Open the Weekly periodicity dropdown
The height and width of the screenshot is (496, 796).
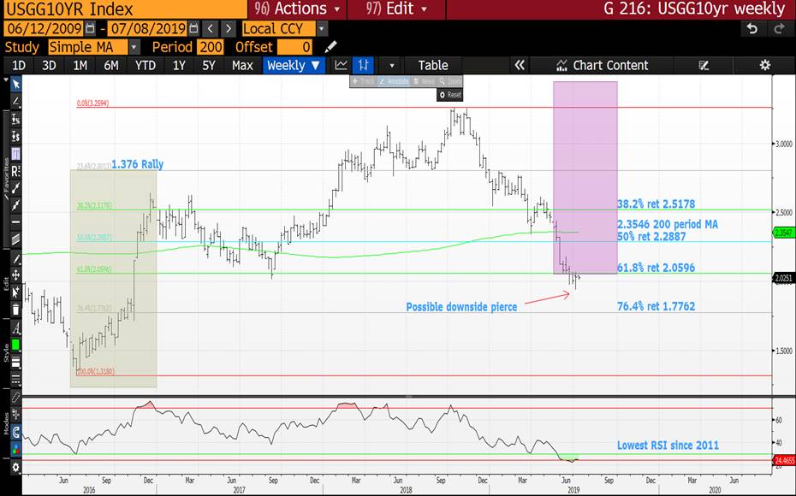294,65
